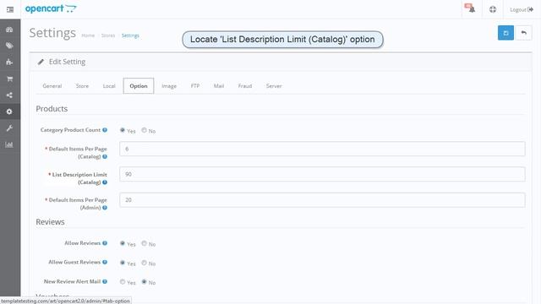Switch to the Mail tab
The height and width of the screenshot is (304, 541).
tap(219, 86)
